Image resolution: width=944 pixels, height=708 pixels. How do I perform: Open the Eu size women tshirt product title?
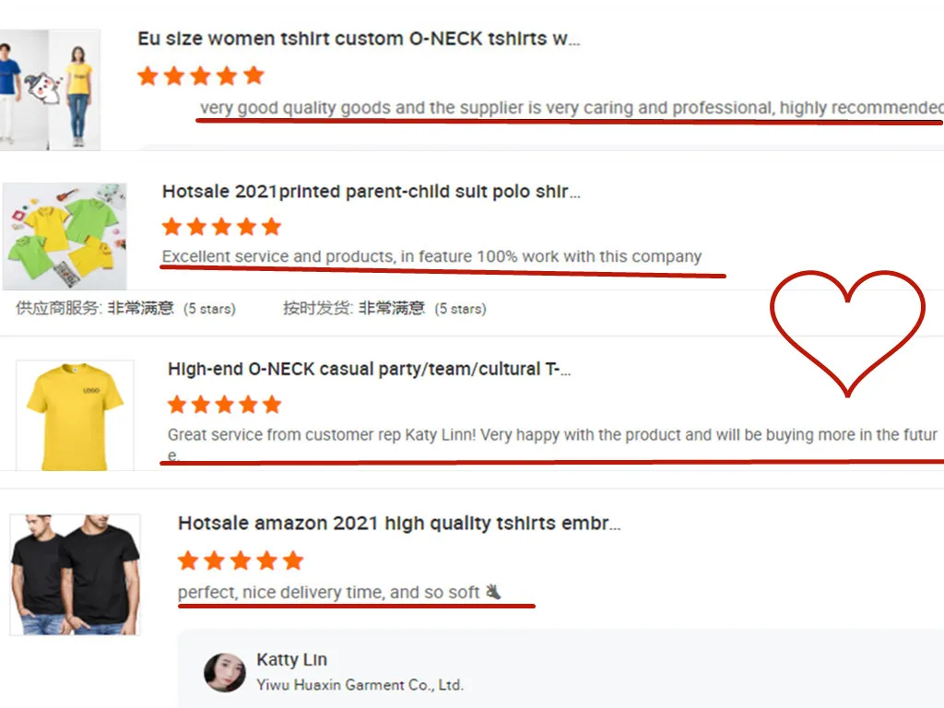(359, 39)
